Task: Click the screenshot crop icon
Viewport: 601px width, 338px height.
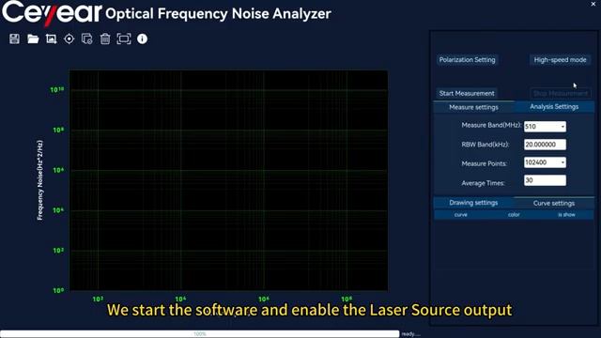Action: (51, 38)
